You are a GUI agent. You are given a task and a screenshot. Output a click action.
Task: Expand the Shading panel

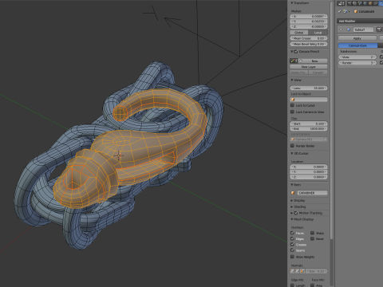point(292,206)
